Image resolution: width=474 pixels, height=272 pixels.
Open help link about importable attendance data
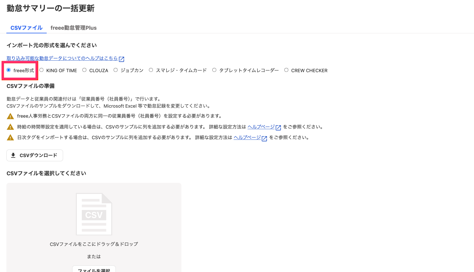tap(62, 58)
